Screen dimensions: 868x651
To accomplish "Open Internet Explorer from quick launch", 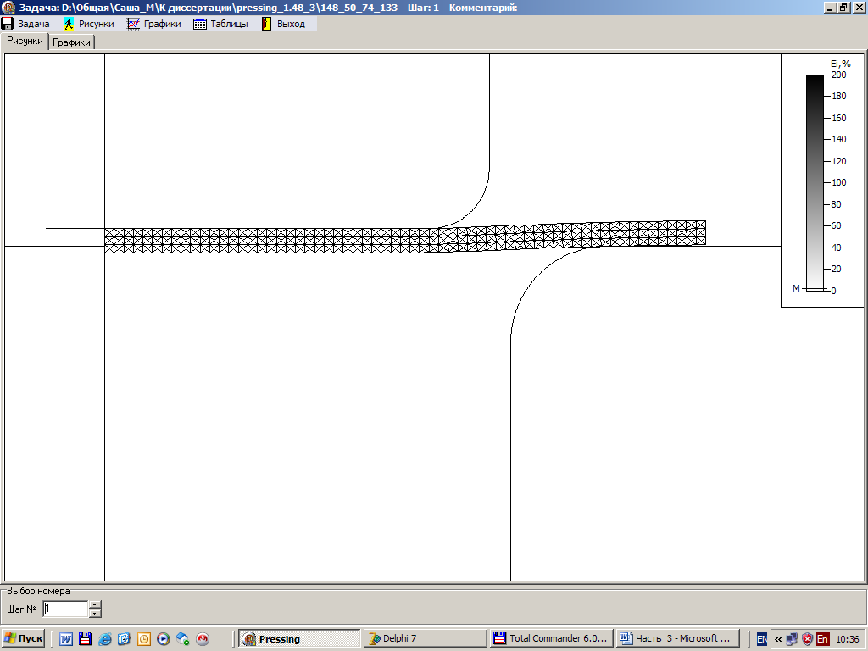I will pos(105,639).
